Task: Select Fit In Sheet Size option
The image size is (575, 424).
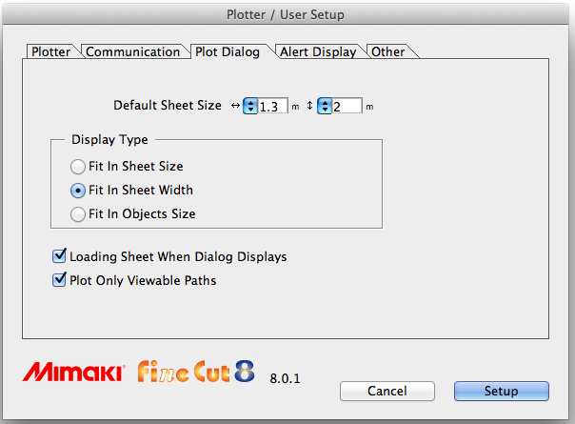Action: click(78, 166)
